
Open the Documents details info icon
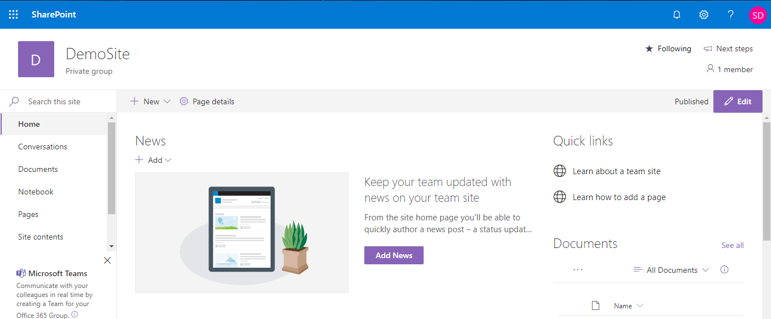725,269
